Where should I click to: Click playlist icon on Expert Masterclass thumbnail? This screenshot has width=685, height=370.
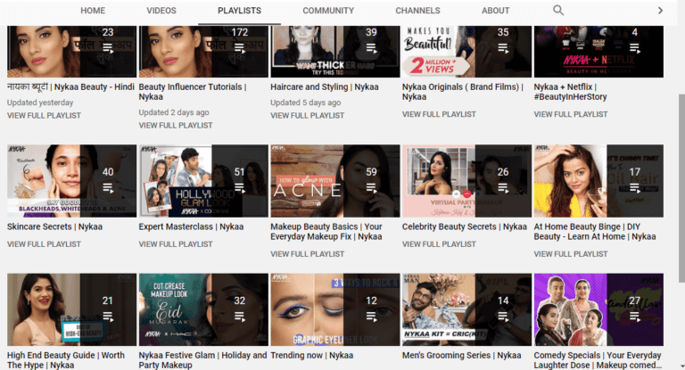[240, 188]
